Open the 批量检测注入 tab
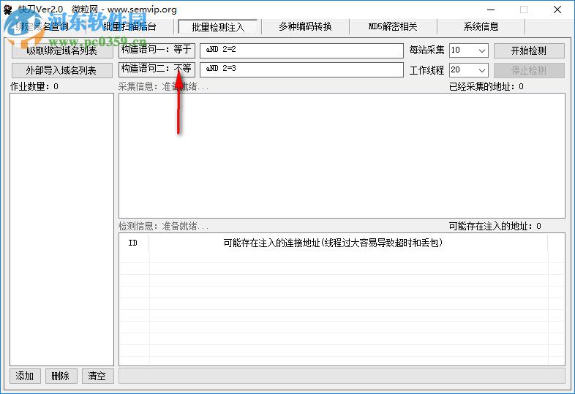Image resolution: width=575 pixels, height=394 pixels. click(218, 27)
